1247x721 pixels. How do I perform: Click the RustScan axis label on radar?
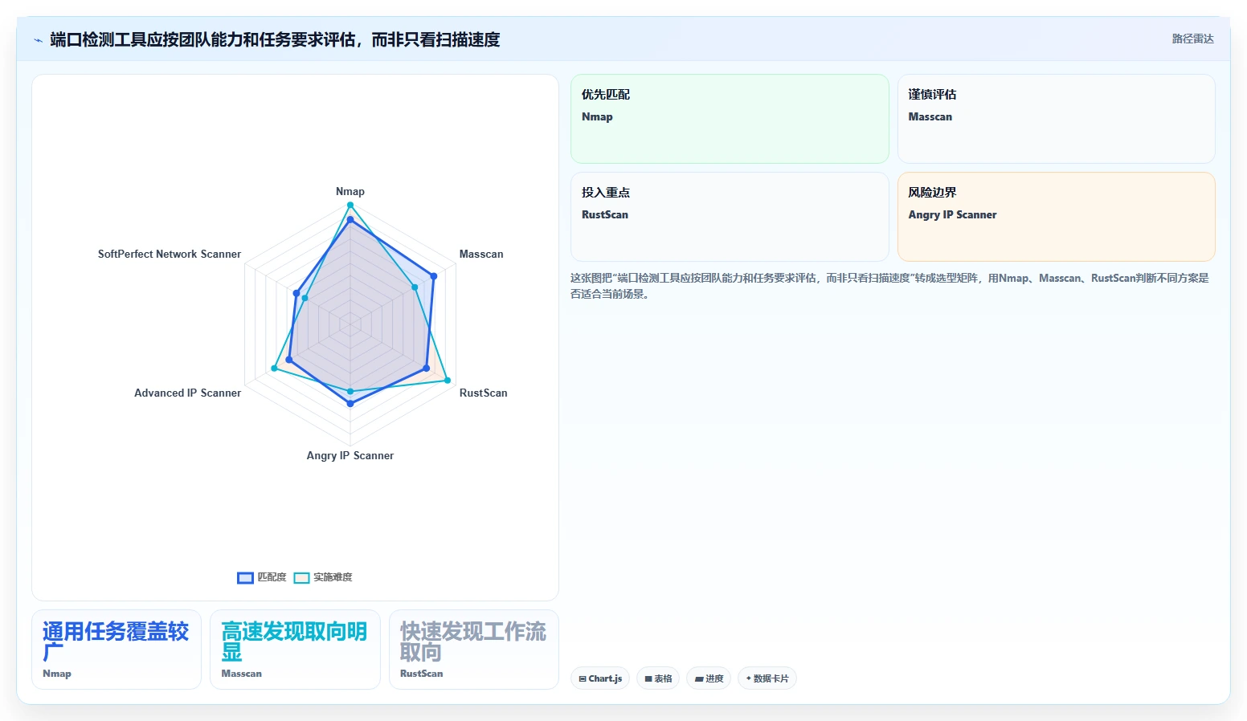pyautogui.click(x=484, y=393)
